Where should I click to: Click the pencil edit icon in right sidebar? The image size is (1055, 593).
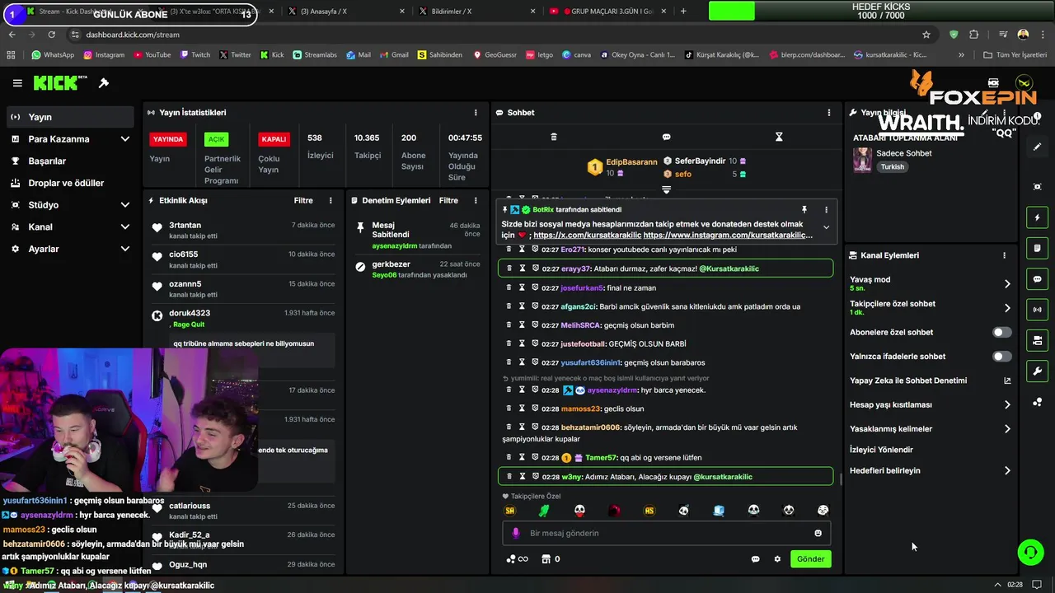(x=1038, y=147)
